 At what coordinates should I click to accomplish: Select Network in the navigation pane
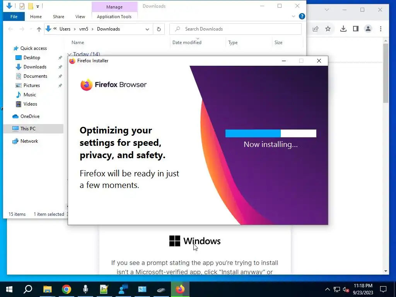coord(29,141)
